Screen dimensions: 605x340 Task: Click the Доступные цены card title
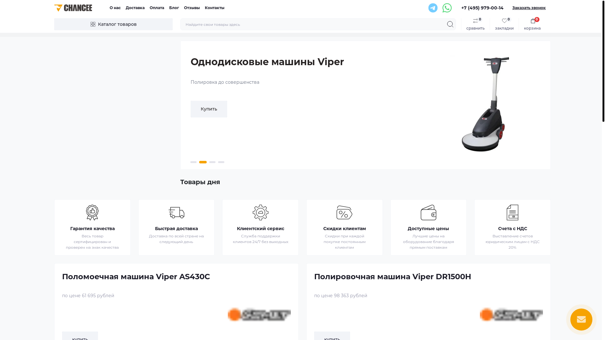428,229
